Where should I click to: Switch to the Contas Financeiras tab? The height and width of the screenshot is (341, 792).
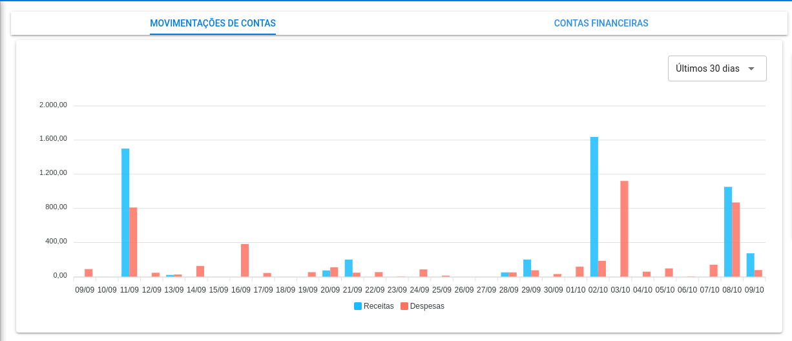coord(601,23)
